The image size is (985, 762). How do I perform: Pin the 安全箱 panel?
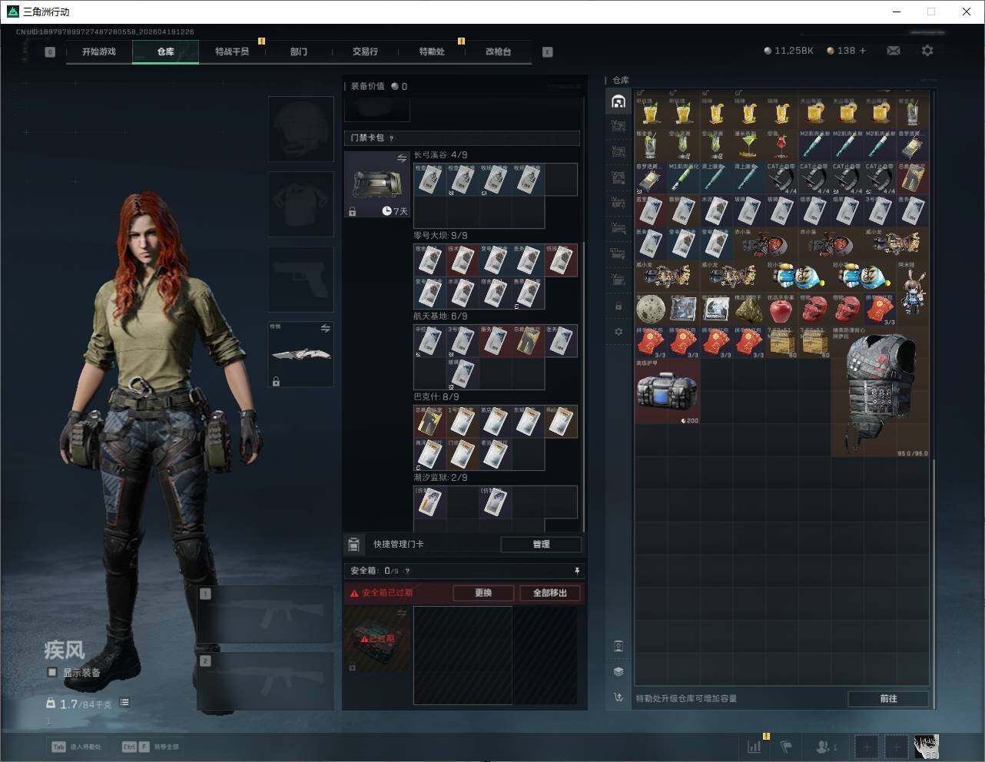[576, 571]
